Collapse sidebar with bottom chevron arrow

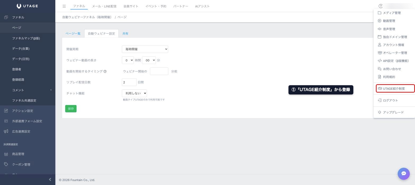pos(50,180)
